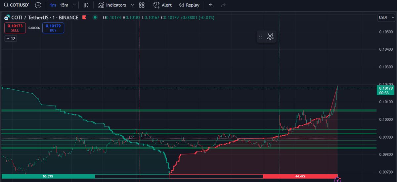Viewport: 397px width, 182px height.
Task: Expand the timeframe interval dropdown
Action: pyautogui.click(x=74, y=5)
